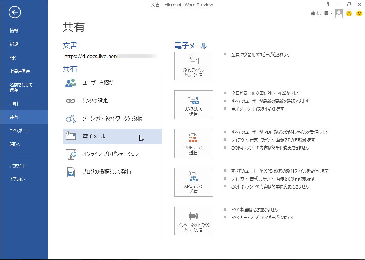
Task: Click the social network share icon
Action: point(70,118)
